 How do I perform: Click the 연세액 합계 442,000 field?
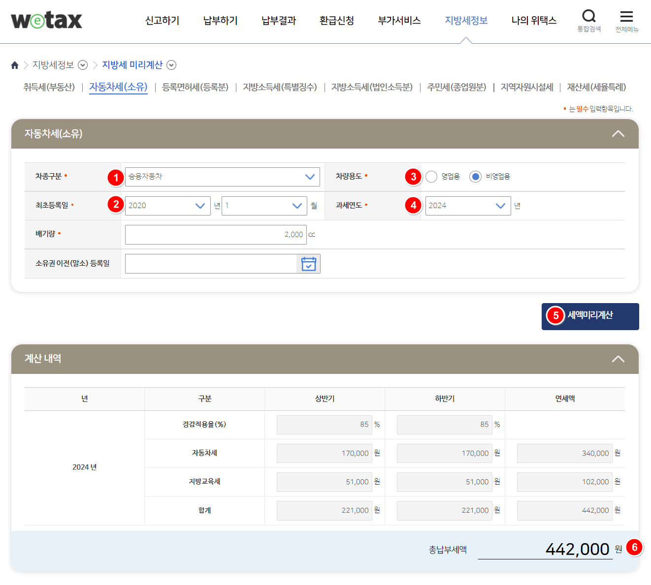click(565, 510)
